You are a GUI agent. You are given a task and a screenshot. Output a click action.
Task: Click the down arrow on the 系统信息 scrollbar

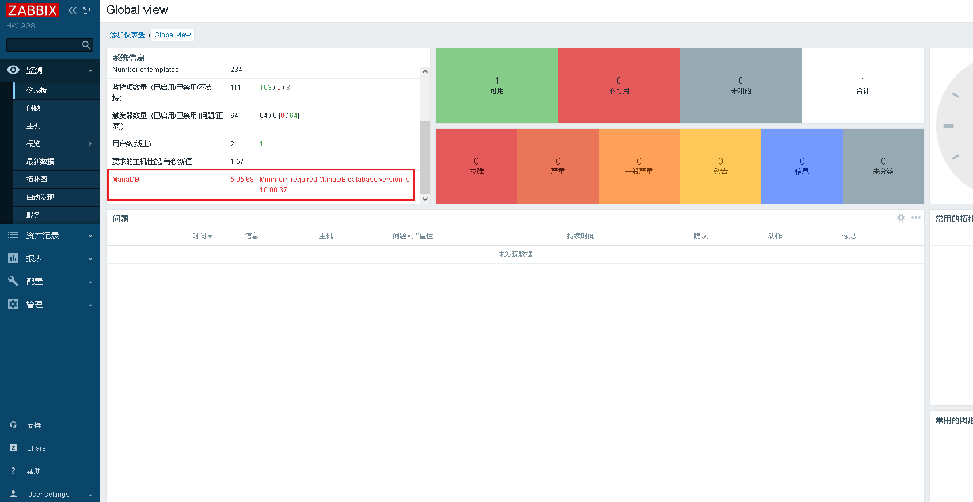click(x=425, y=199)
